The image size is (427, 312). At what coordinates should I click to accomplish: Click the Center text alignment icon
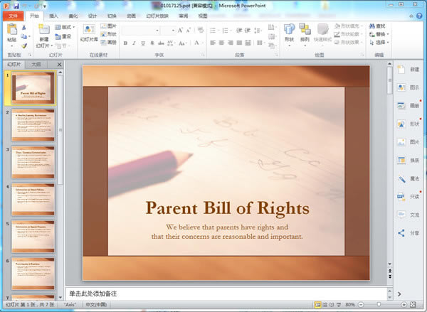coord(221,43)
